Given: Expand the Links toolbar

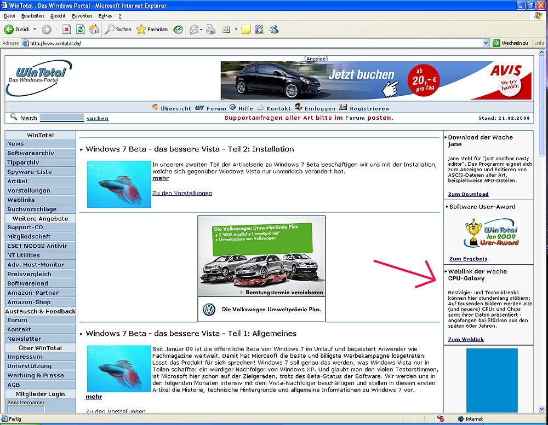Looking at the screenshot, I should [539, 43].
